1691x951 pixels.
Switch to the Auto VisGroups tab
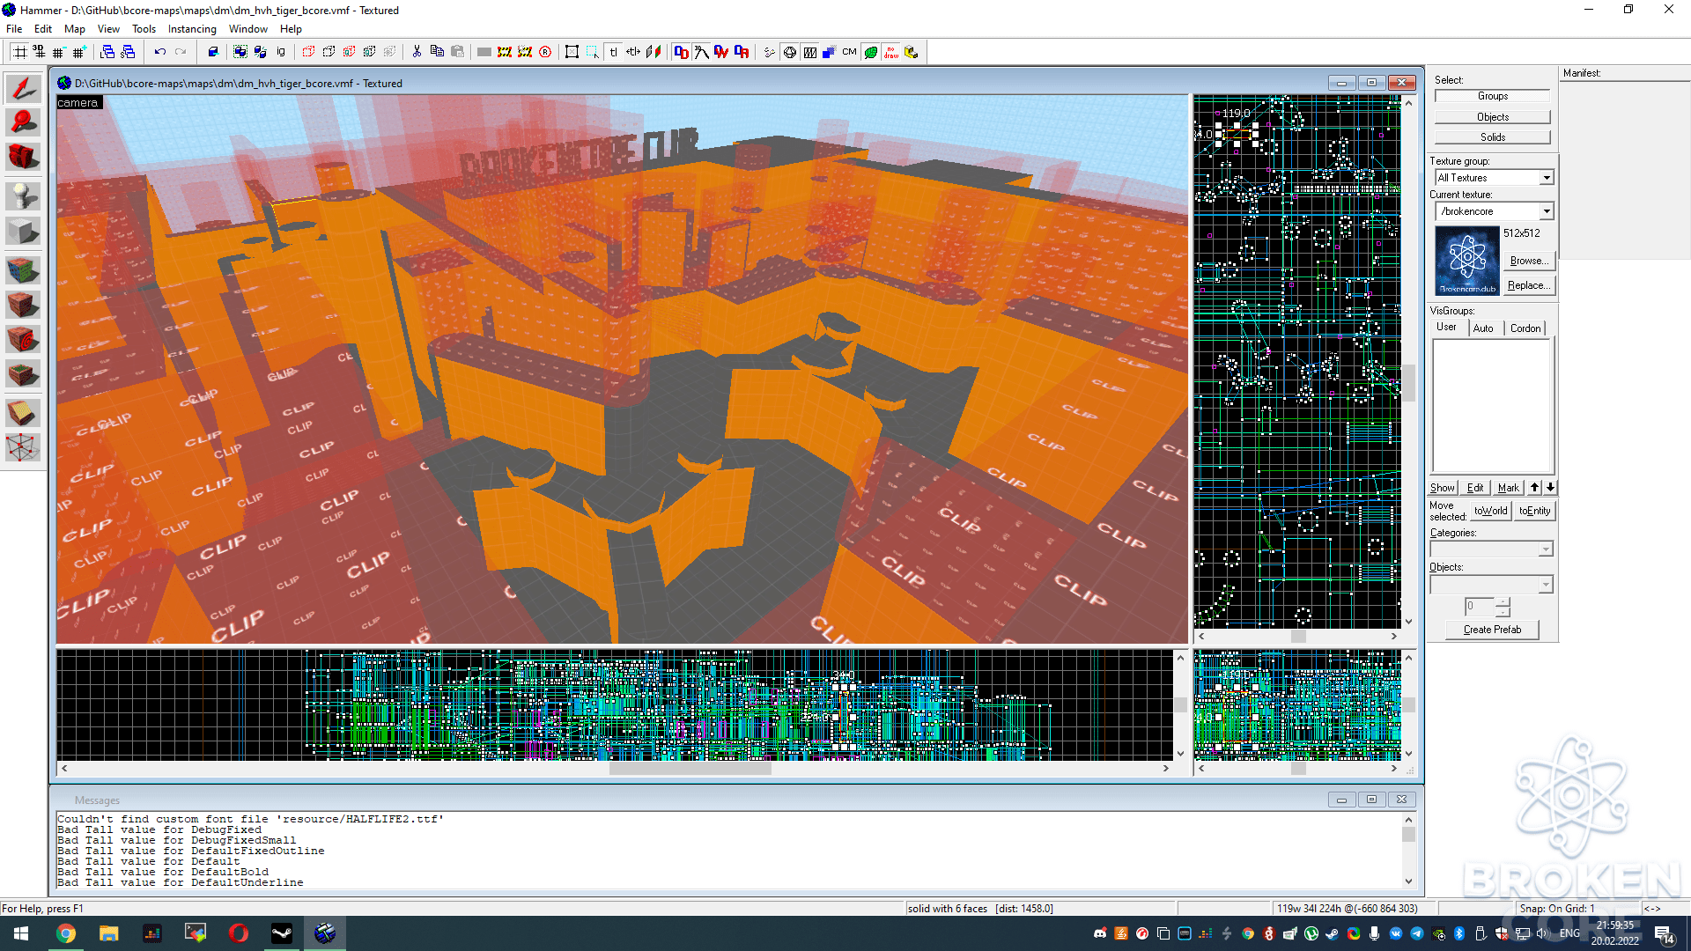pyautogui.click(x=1483, y=328)
